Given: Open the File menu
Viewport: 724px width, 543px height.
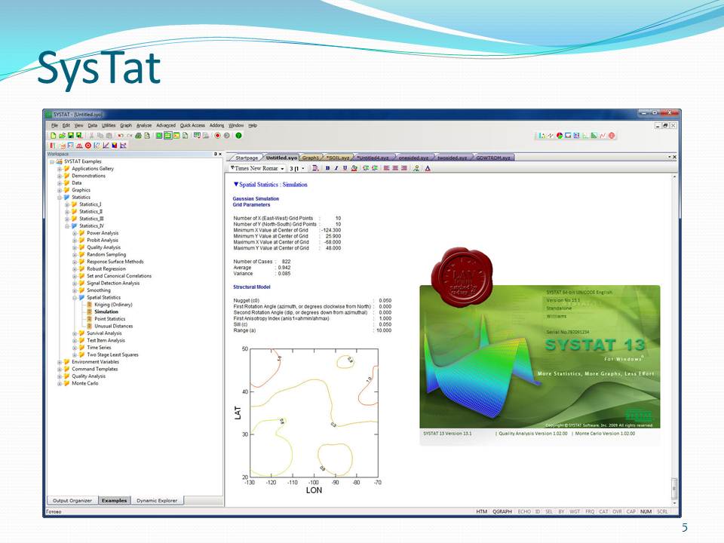Looking at the screenshot, I should [54, 126].
